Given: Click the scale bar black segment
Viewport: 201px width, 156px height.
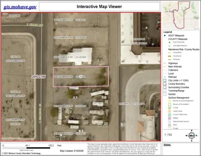Looking at the screenshot, I should click(38, 148).
